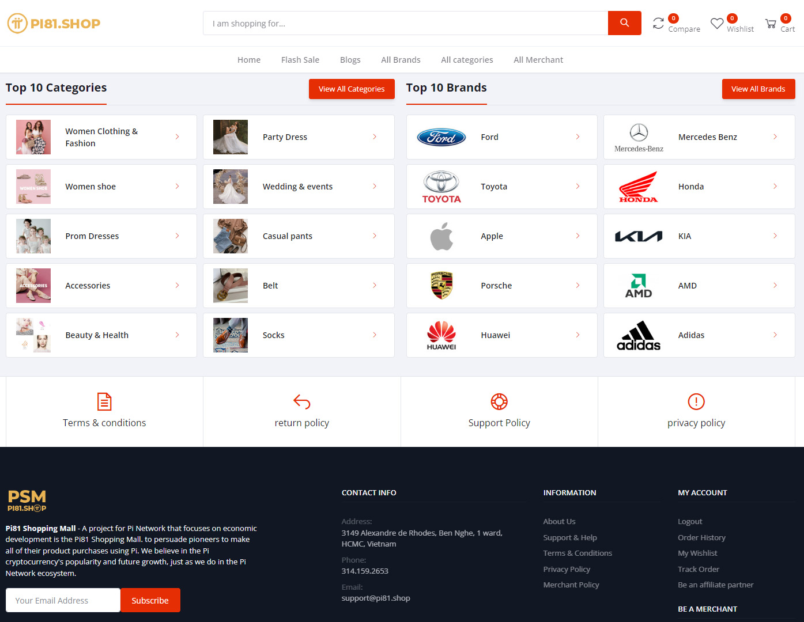Viewport: 804px width, 622px height.
Task: Click the privacy policy exclamation icon
Action: pos(696,401)
